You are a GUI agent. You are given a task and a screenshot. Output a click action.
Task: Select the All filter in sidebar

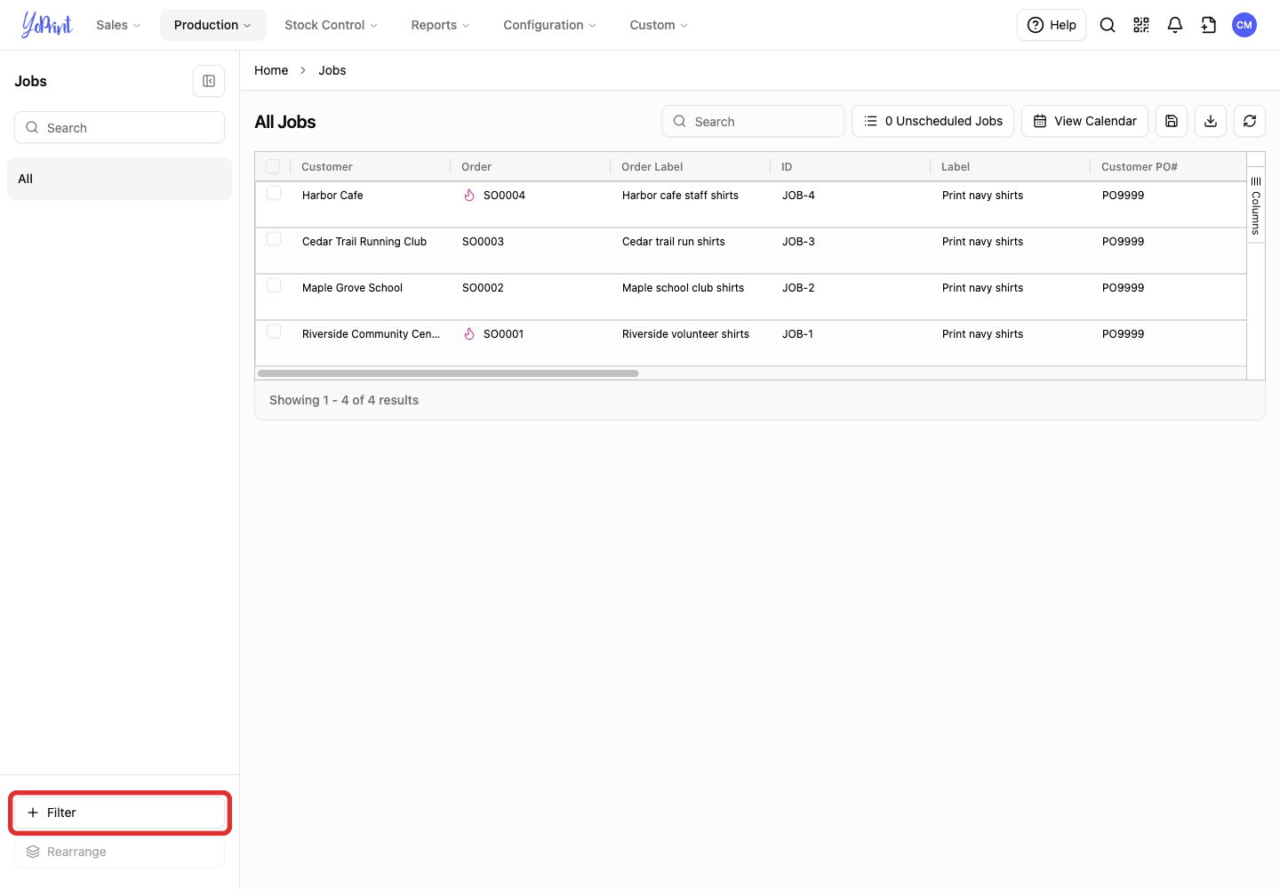click(x=119, y=179)
